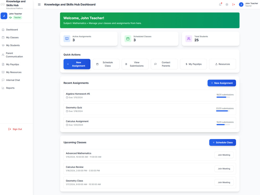Click the logo icon beside Knowledge and Skills Hub

click(x=3, y=4)
